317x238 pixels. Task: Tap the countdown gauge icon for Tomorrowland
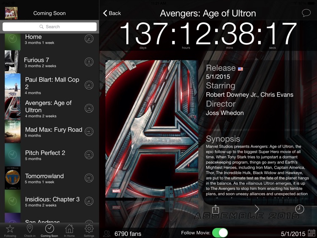tap(89, 178)
